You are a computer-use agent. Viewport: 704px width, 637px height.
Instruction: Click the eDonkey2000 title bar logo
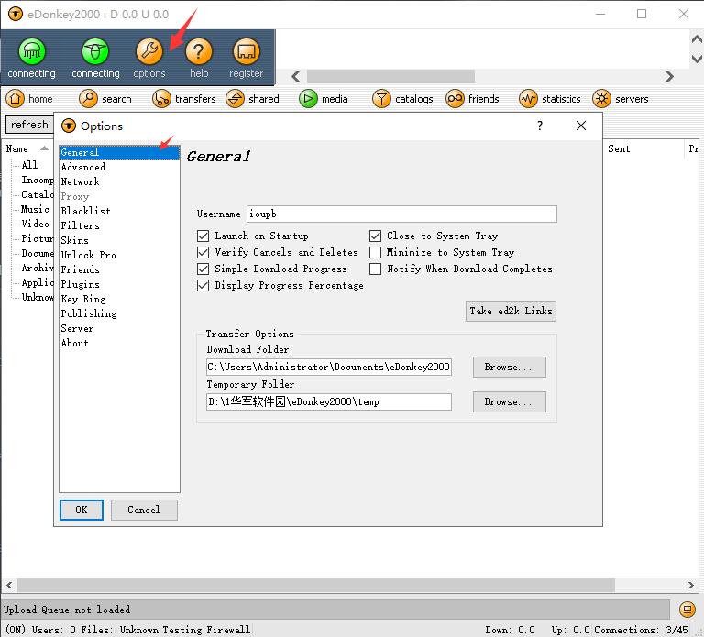click(x=16, y=14)
